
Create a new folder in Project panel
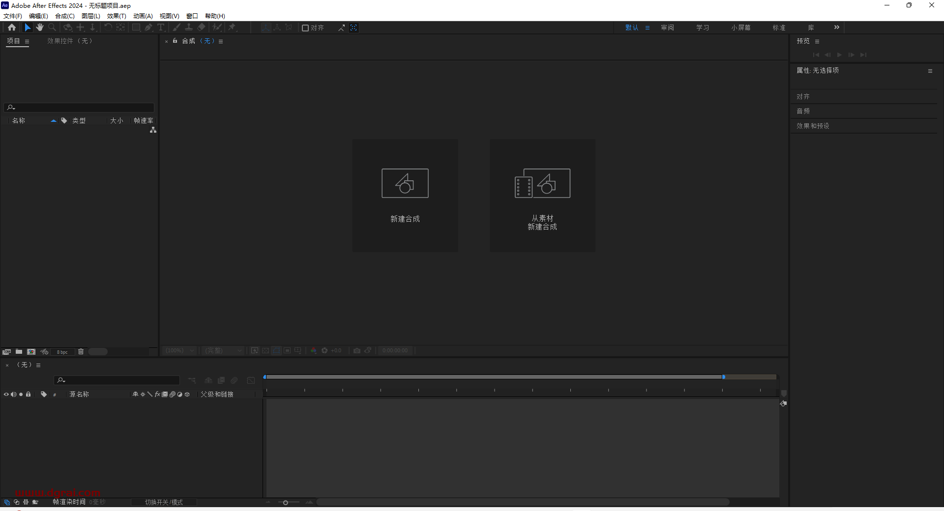(x=19, y=352)
